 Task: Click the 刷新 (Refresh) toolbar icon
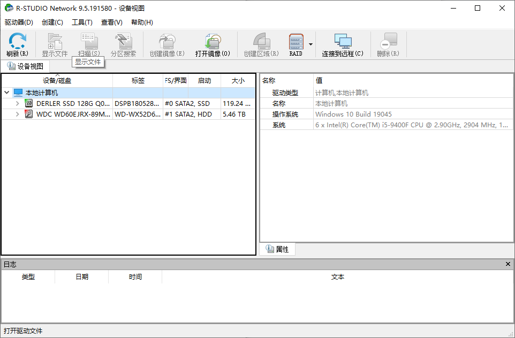16,44
